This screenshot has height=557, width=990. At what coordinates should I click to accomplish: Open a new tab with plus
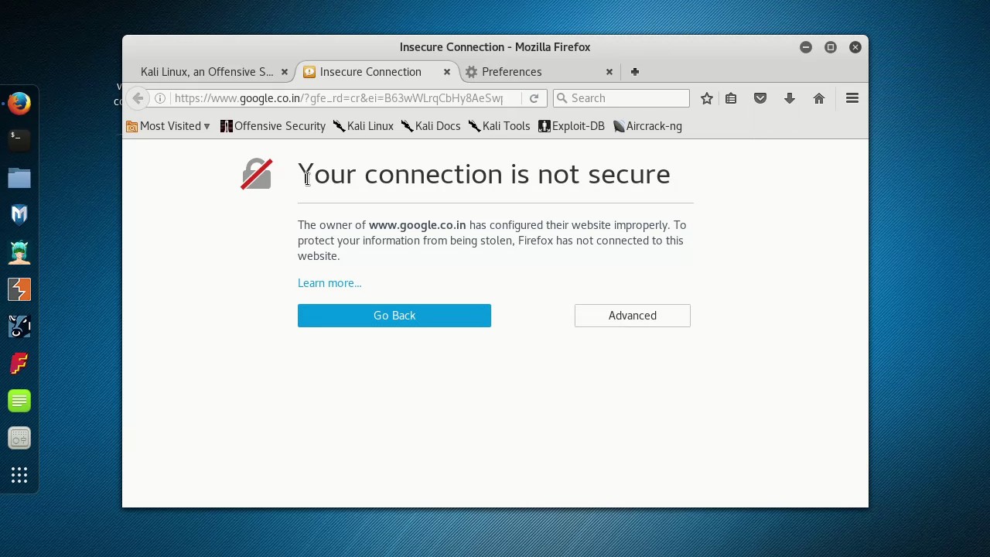tap(634, 72)
